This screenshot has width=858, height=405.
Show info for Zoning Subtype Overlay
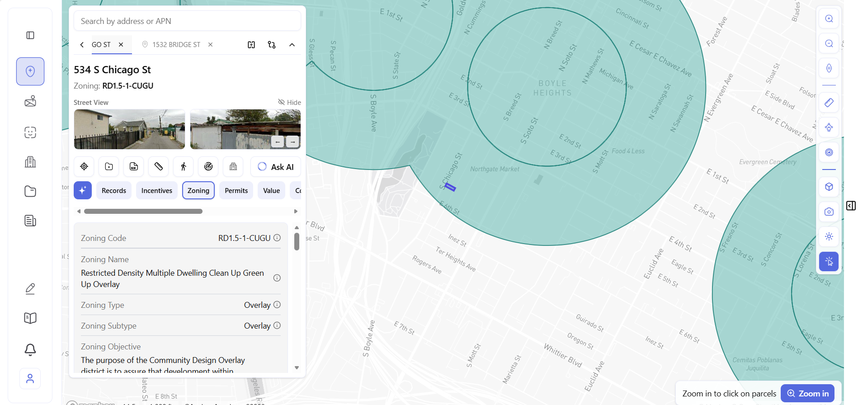(277, 325)
